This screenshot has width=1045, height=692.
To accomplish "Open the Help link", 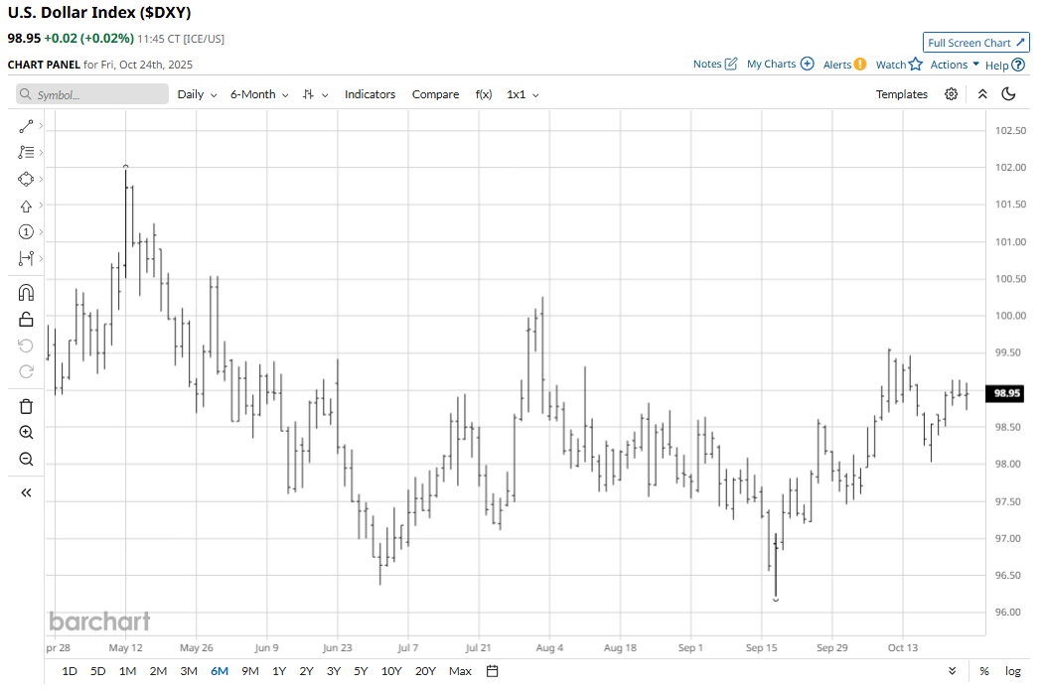I will tap(1004, 65).
